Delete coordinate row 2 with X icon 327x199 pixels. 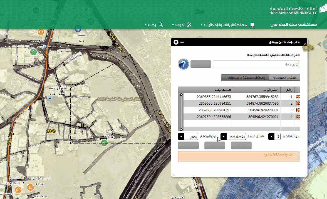(x=298, y=103)
